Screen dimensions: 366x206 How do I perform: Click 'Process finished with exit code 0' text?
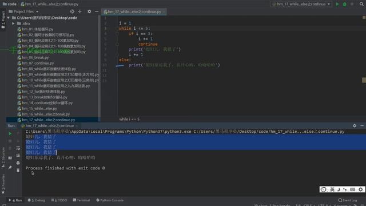point(65,168)
